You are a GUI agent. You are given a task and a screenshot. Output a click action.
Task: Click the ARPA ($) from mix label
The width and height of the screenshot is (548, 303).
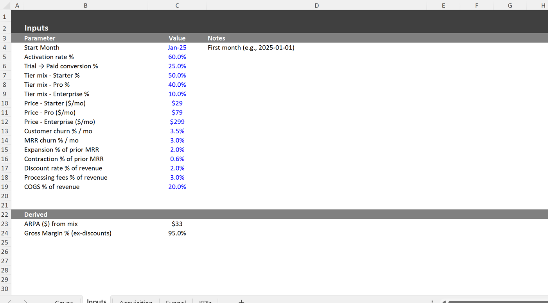[x=51, y=224]
